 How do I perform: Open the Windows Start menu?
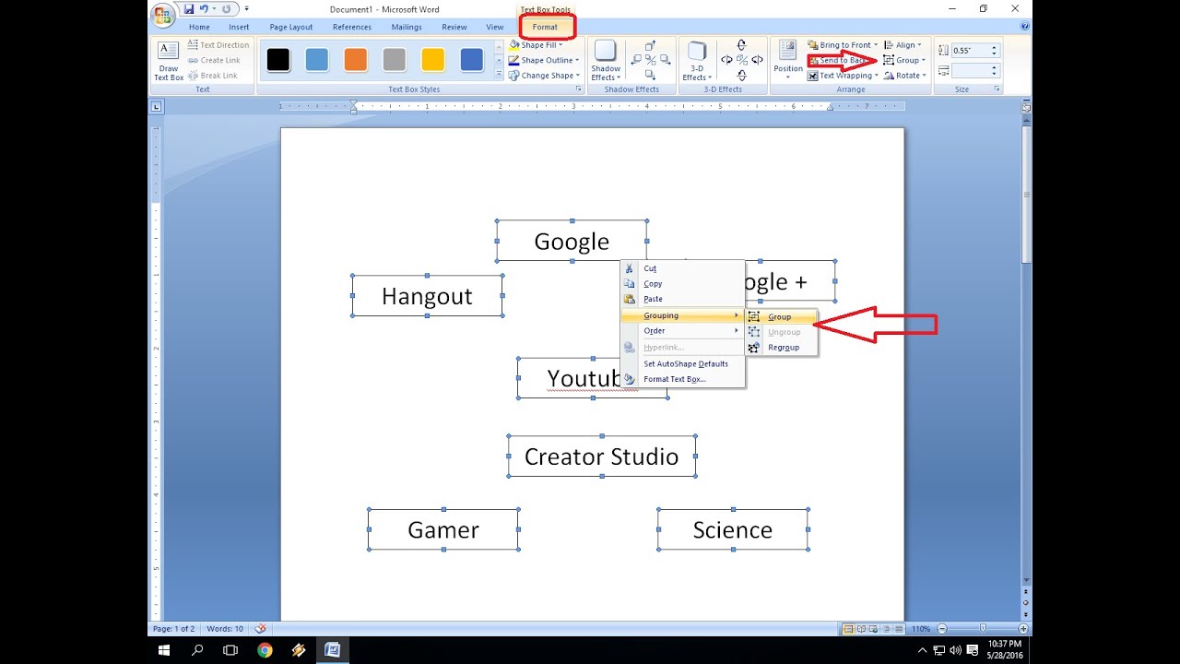(164, 650)
